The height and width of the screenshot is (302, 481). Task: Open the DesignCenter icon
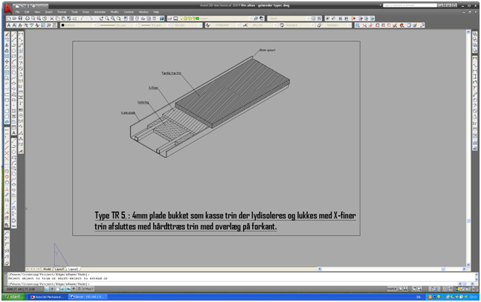(x=132, y=19)
